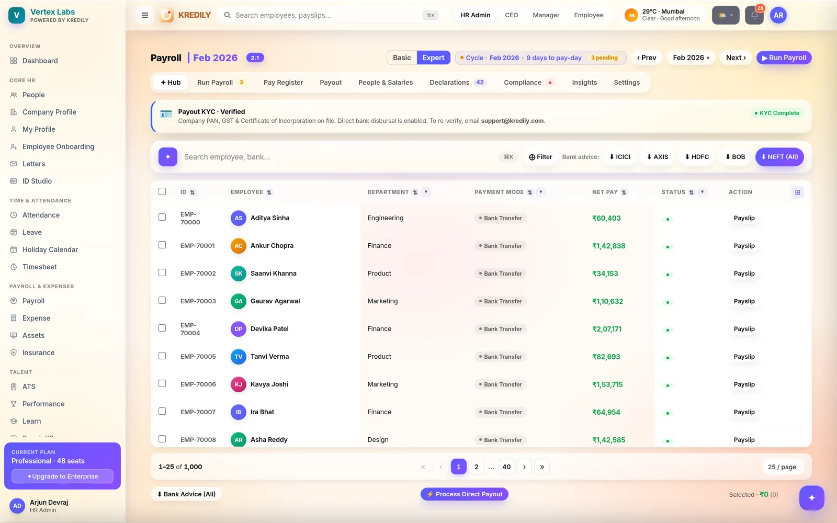Open Timesheet in the sidebar
Screen dimensions: 837x523
pyautogui.click(x=40, y=267)
